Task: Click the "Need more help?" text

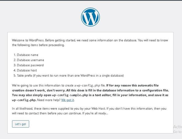Action: click(x=49, y=100)
